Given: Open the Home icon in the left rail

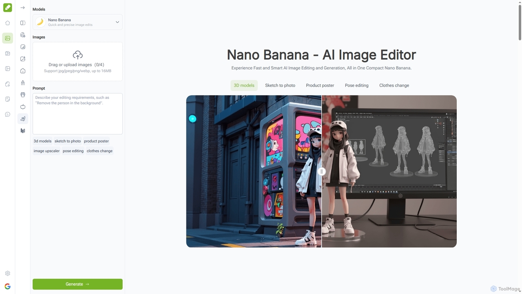Looking at the screenshot, I should click(7, 23).
